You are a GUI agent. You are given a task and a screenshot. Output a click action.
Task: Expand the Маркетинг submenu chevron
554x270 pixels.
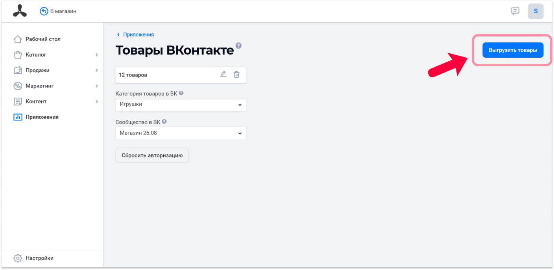[97, 86]
